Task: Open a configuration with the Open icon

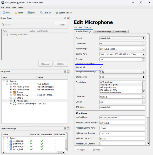Action: (x=16, y=13)
